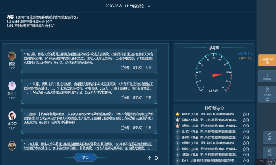
Task: Open 评论(0) under 顾宝's reply
Action: click(x=137, y=68)
